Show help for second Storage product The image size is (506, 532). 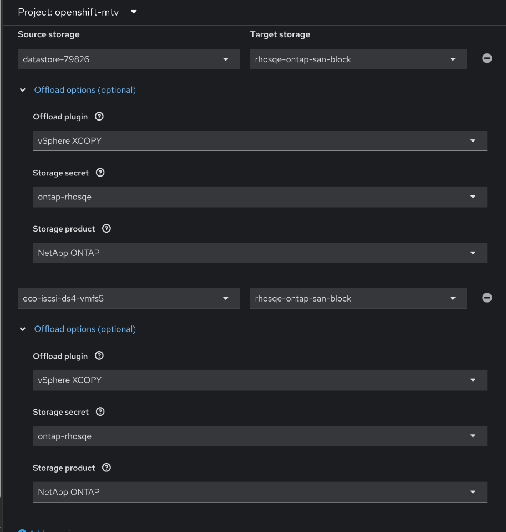(107, 468)
